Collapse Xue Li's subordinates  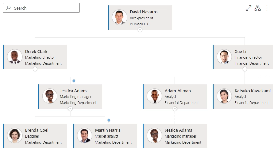(245, 69)
